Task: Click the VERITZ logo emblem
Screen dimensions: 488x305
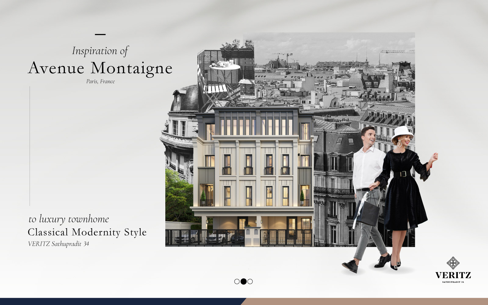Action: (x=453, y=263)
